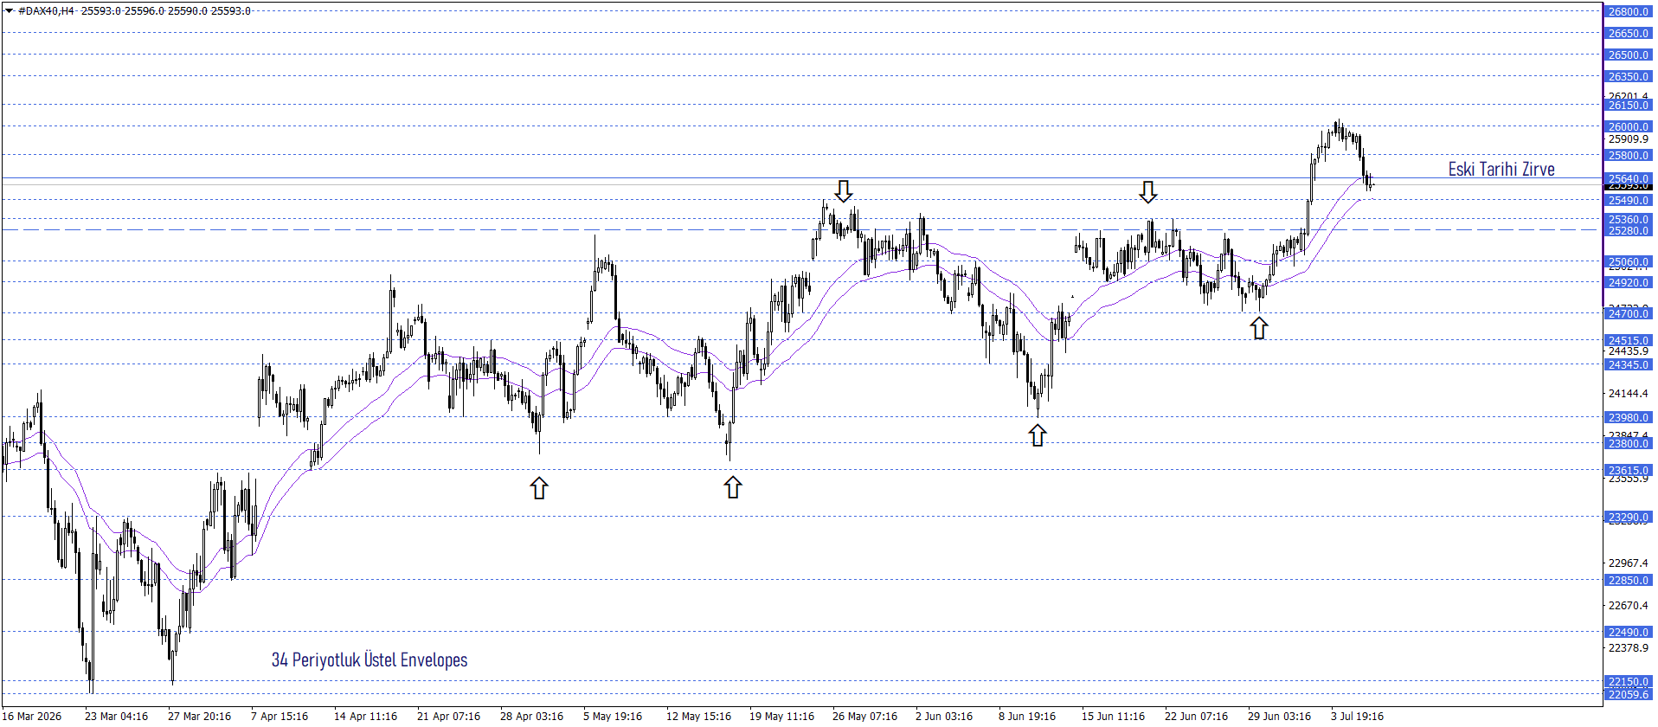Click the 22150.0 price level label
Viewport: 1658px width, 727px height.
1628,681
